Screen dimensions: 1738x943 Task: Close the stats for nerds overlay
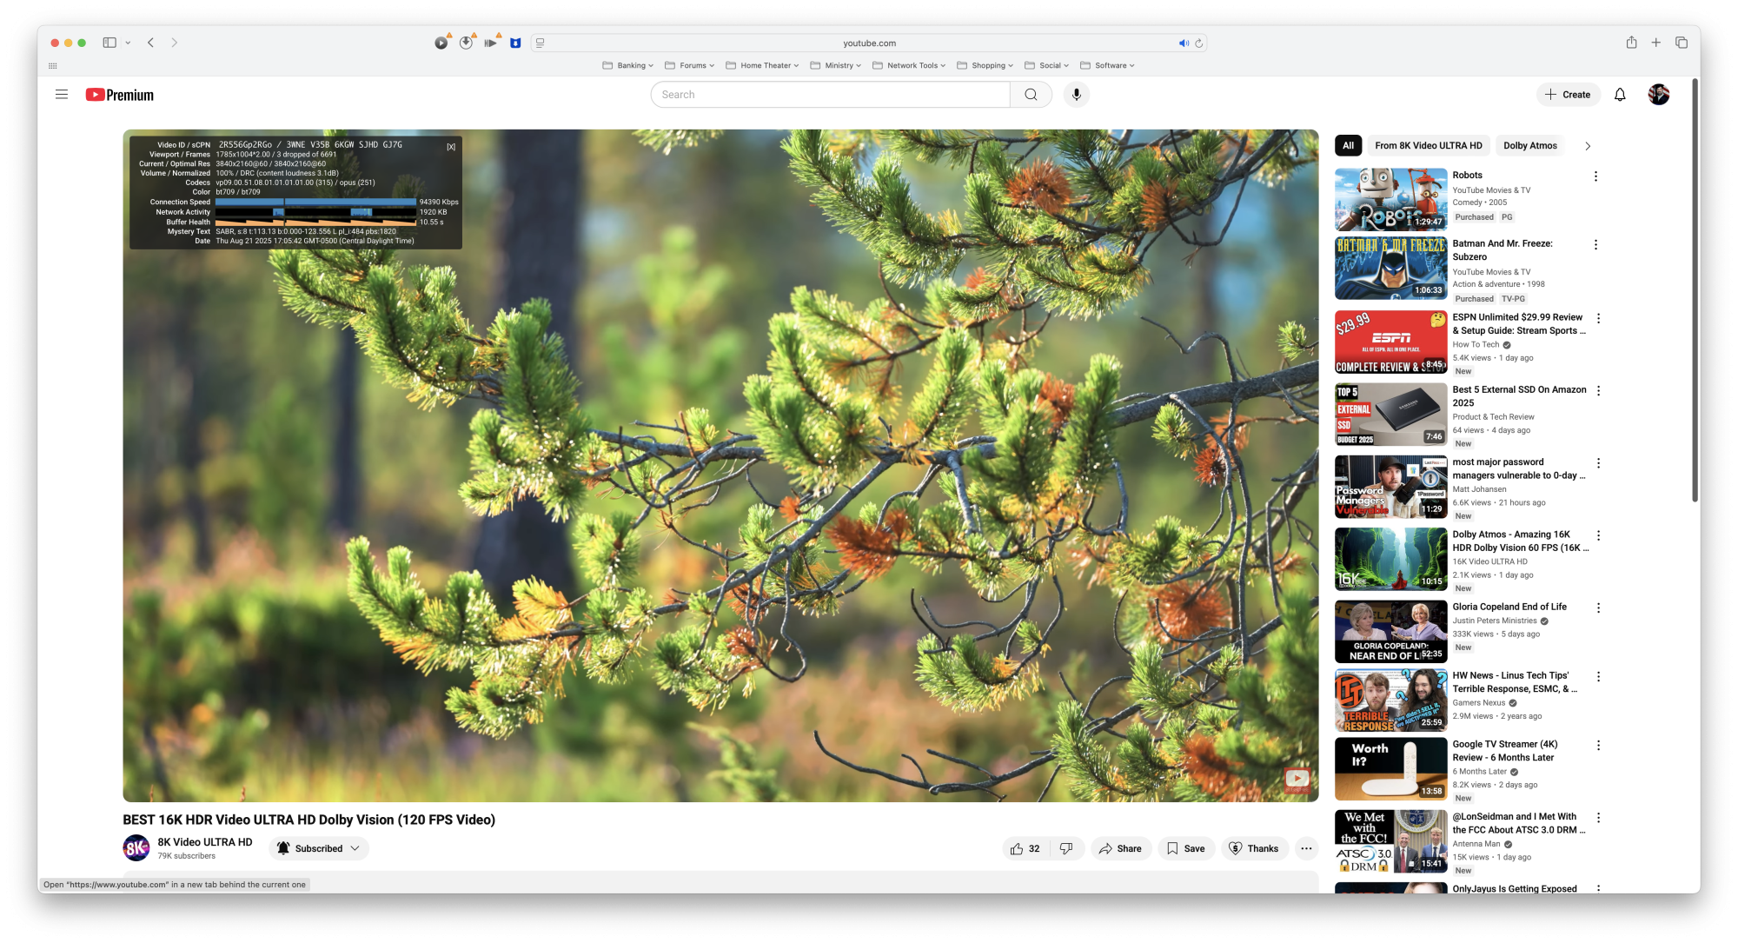[x=451, y=147]
